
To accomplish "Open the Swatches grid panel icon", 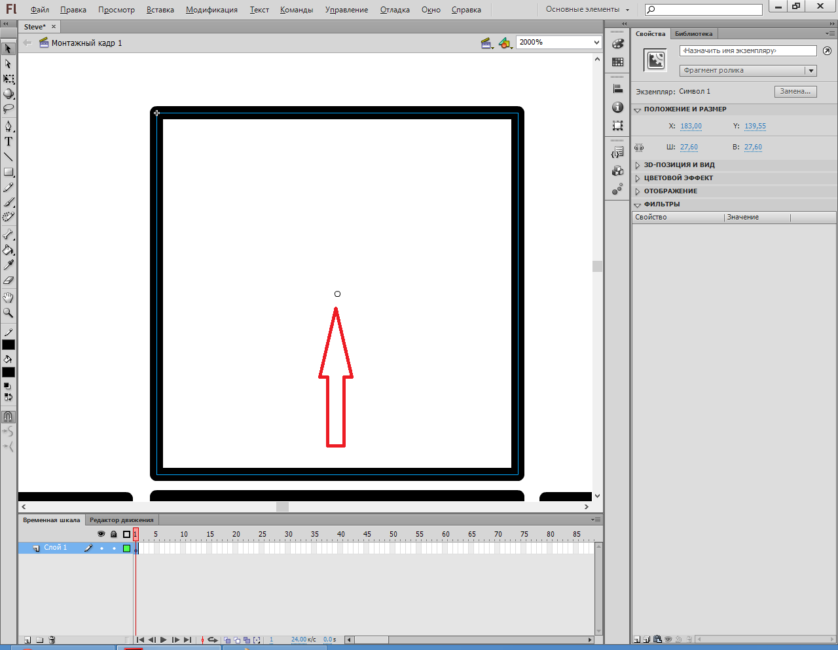I will coord(617,62).
